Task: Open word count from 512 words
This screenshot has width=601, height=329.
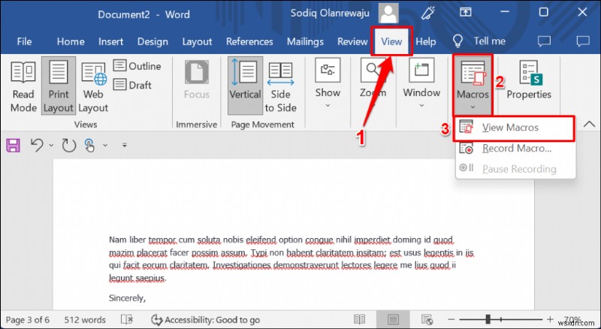Action: tap(85, 320)
